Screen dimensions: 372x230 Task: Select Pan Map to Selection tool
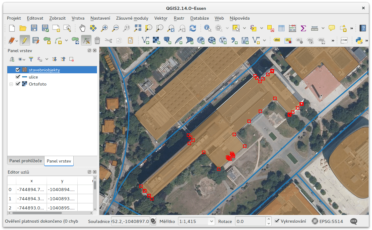(93, 28)
